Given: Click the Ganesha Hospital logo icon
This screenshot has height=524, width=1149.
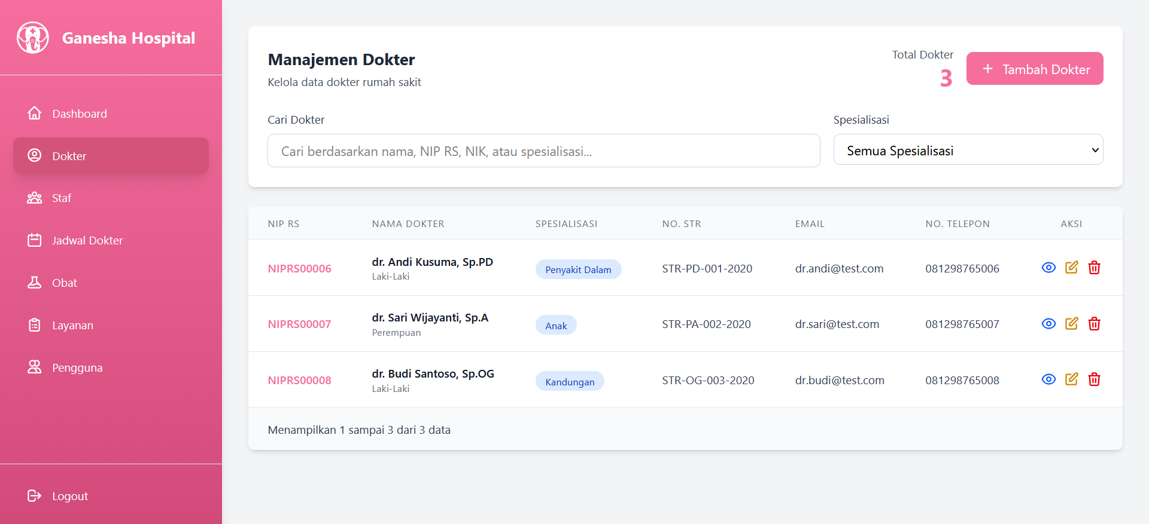Looking at the screenshot, I should (33, 38).
